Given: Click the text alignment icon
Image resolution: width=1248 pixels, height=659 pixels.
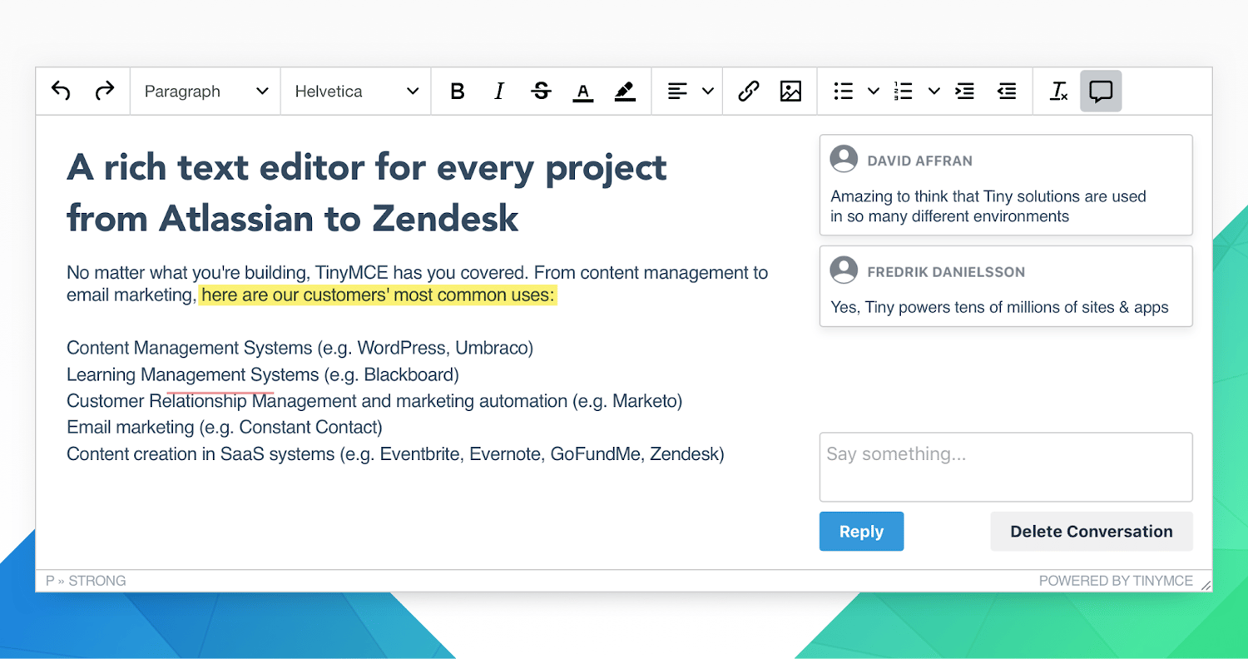Looking at the screenshot, I should coord(678,92).
